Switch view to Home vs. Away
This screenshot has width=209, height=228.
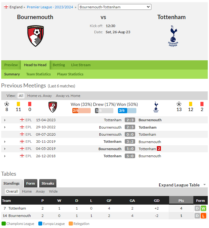pos(40,96)
